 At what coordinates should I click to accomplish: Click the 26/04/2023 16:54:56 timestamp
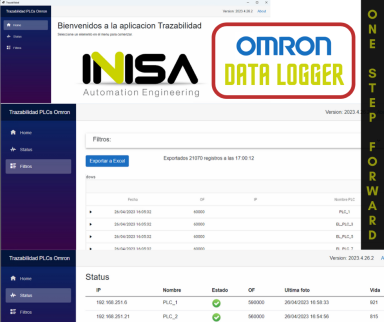click(306, 316)
